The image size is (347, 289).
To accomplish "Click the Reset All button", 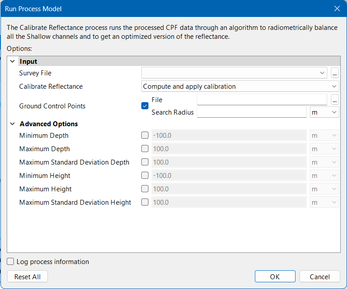I will pyautogui.click(x=27, y=277).
